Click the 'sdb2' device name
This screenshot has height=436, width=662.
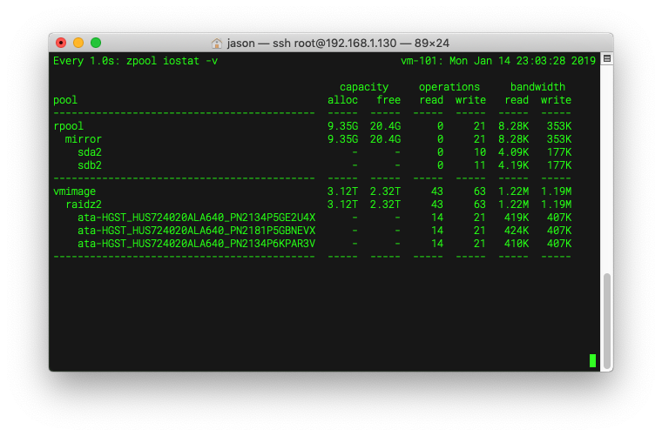click(90, 165)
